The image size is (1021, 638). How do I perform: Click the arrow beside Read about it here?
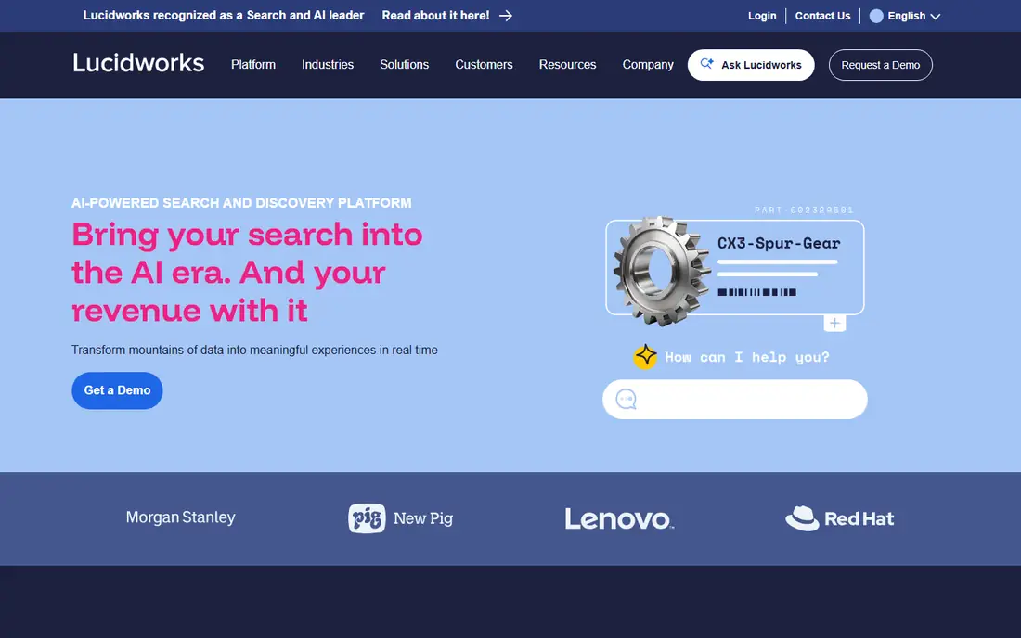(505, 16)
